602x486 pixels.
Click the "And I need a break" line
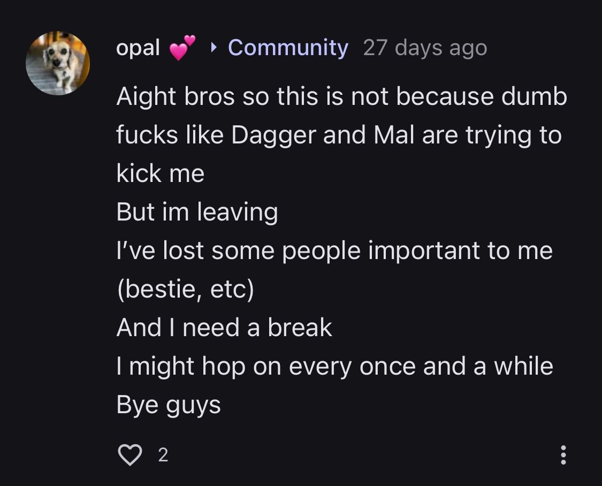pos(224,328)
